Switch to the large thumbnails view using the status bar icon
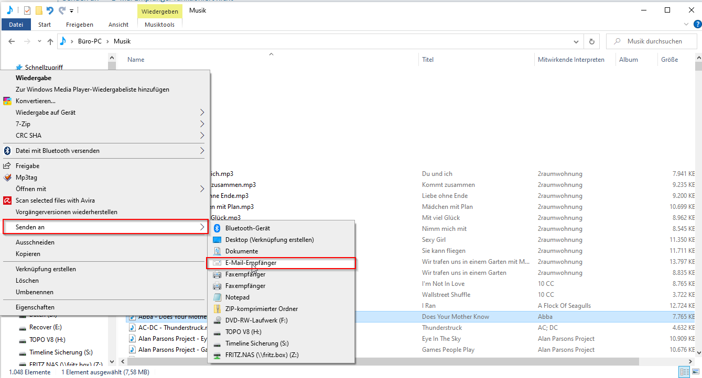 click(695, 372)
